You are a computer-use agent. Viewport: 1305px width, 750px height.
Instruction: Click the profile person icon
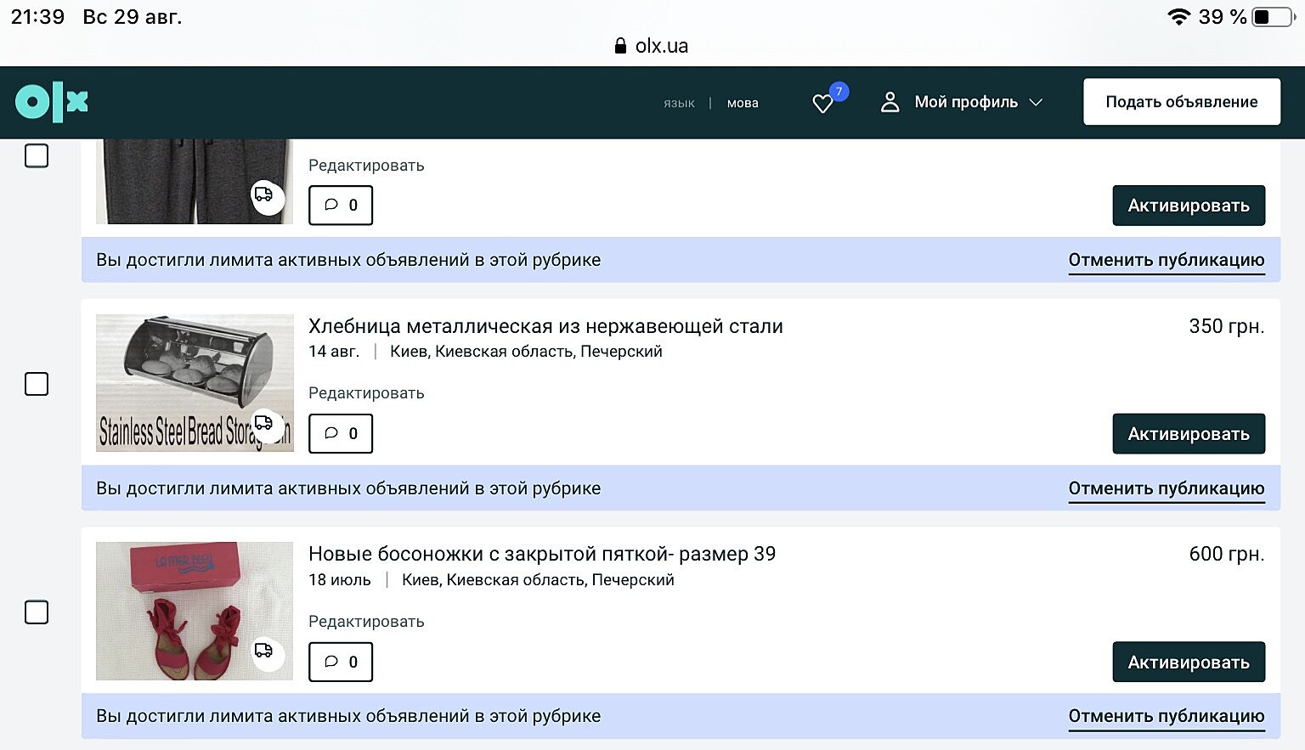click(890, 102)
